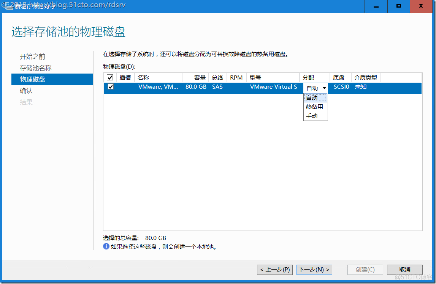Click the 下一步(N) next button
This screenshot has height=284, width=436.
314,270
